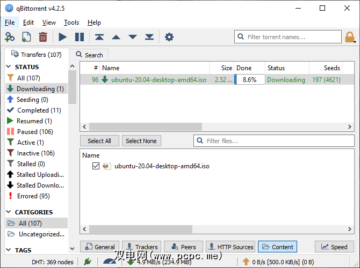Filter by All (107) status
The image size is (360, 268).
37,78
